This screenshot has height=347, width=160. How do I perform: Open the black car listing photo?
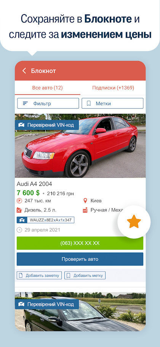point(80,312)
